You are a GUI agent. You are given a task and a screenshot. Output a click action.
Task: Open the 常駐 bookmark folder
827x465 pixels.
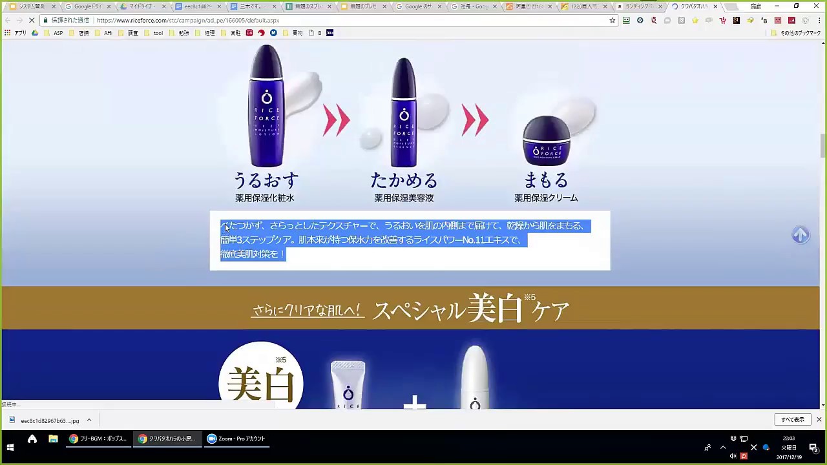[x=231, y=33]
